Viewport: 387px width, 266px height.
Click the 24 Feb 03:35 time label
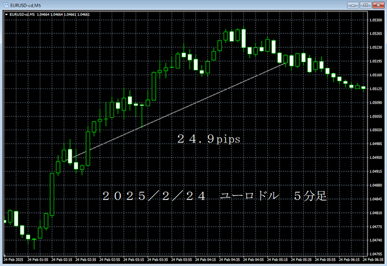158,260
